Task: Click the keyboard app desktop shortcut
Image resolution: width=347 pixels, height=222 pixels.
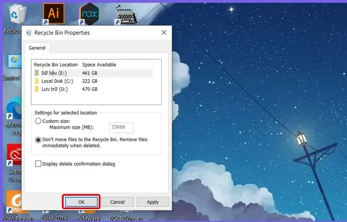Action: [x=126, y=15]
